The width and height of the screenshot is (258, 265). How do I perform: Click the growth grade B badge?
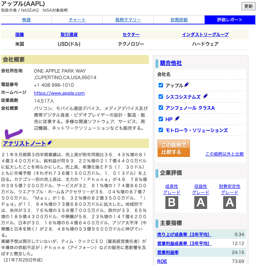pos(172,202)
